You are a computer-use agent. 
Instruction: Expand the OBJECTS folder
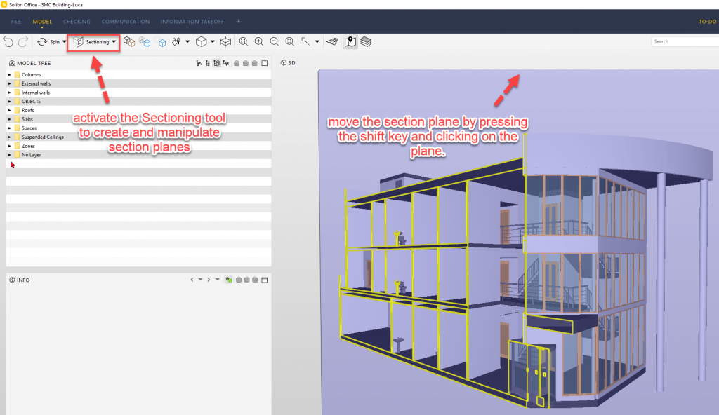click(x=10, y=101)
